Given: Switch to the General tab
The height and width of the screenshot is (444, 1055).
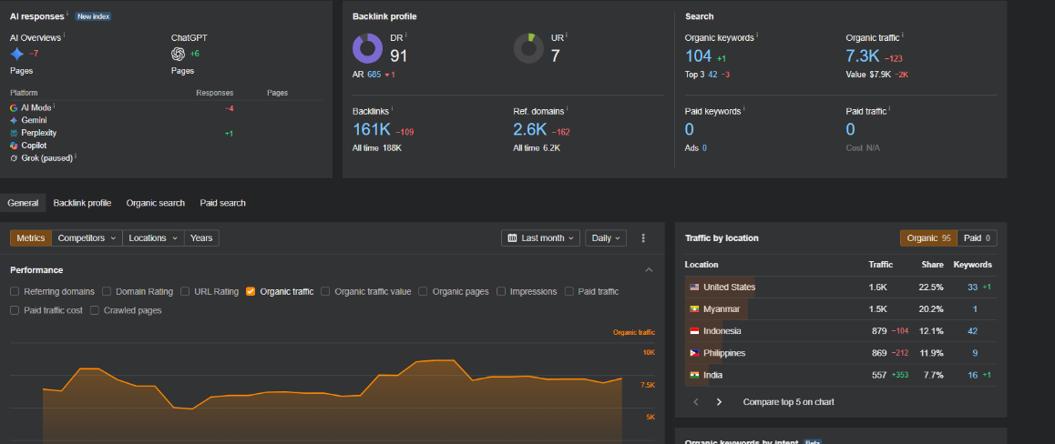Looking at the screenshot, I should pos(23,203).
